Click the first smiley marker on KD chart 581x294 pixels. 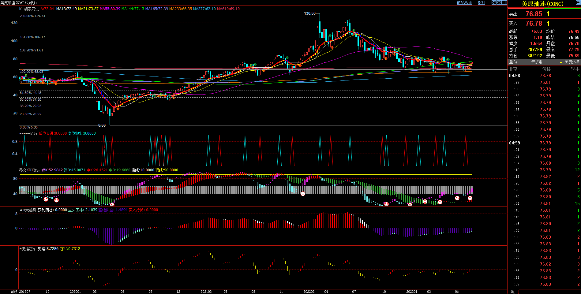[x=46, y=199]
